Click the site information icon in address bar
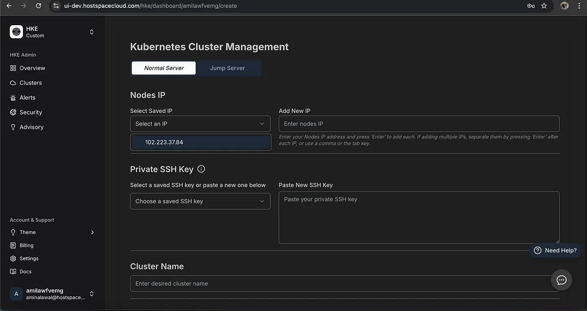 tap(56, 6)
